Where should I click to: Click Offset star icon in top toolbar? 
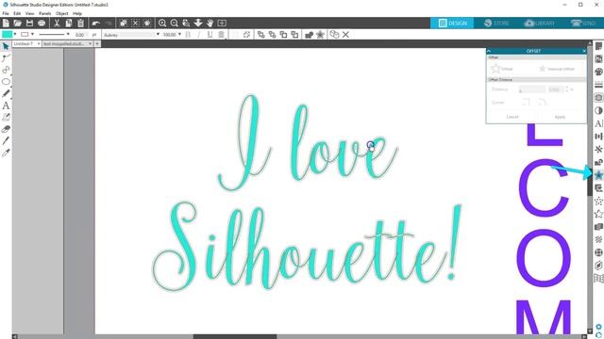(x=320, y=35)
